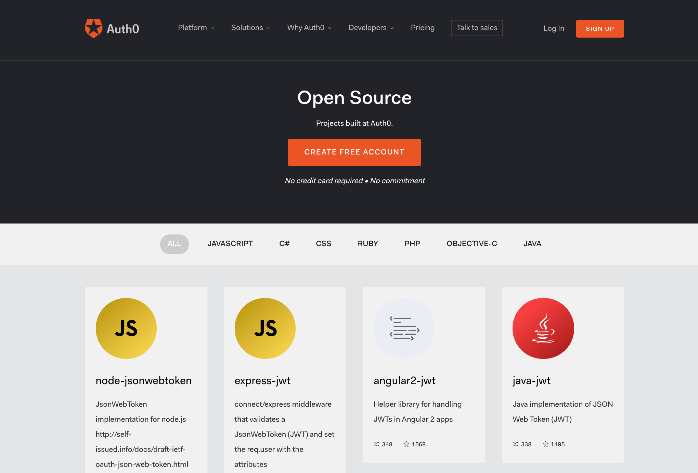Click the Open Source heading
This screenshot has height=473, width=698.
tap(354, 98)
